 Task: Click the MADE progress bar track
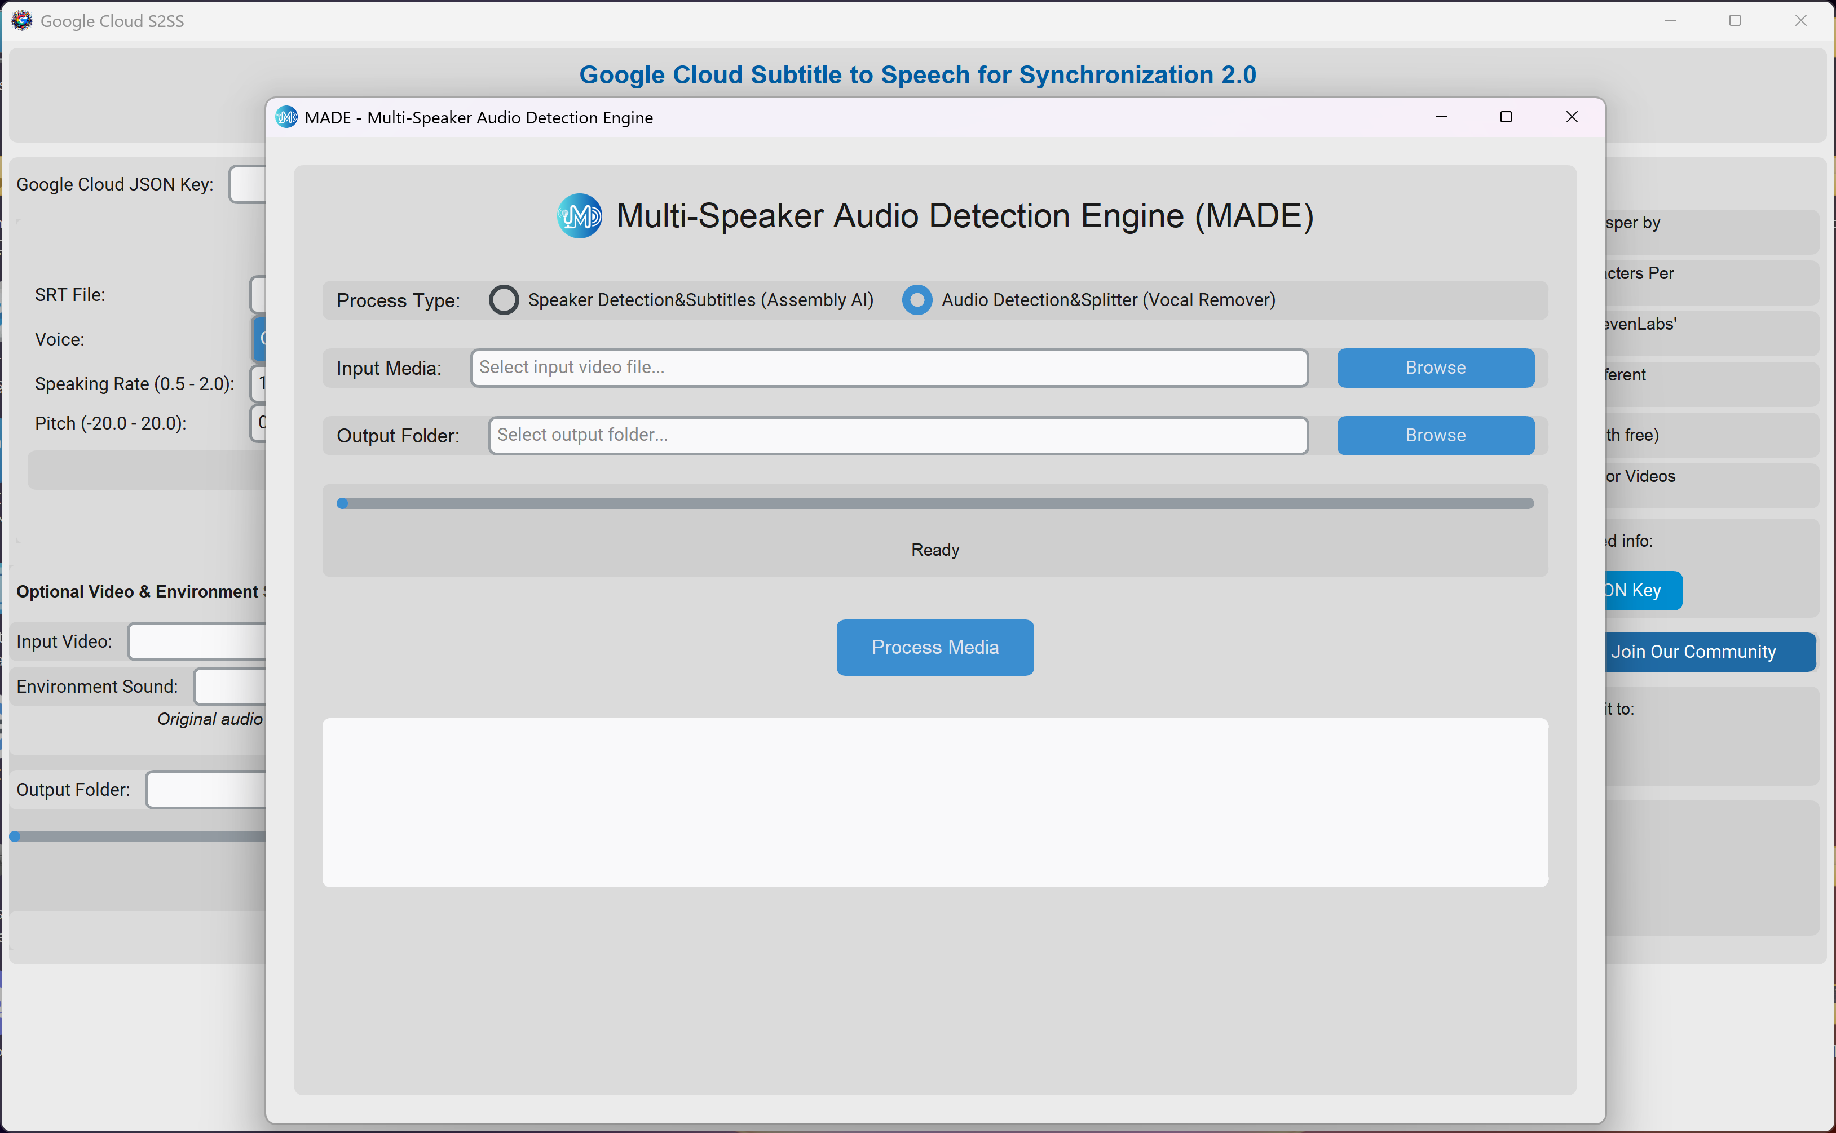[935, 503]
